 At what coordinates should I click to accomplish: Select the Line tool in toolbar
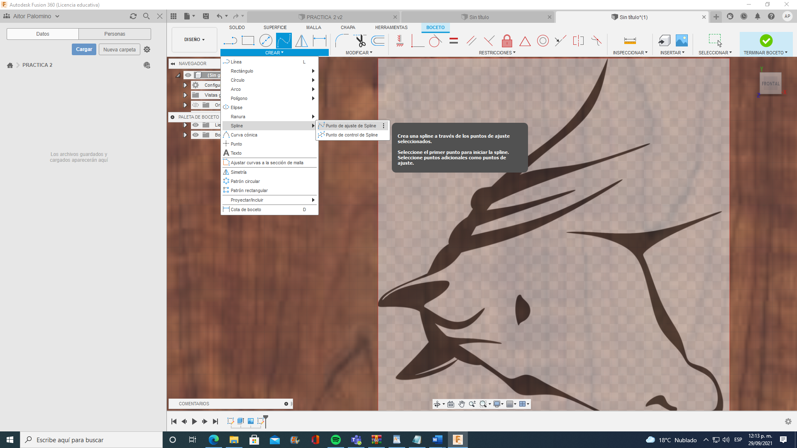pos(230,41)
